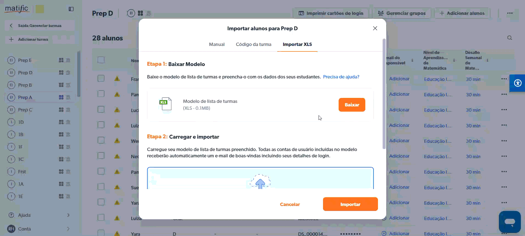525x236 pixels.
Task: Switch to the Manual tab
Action: [217, 44]
